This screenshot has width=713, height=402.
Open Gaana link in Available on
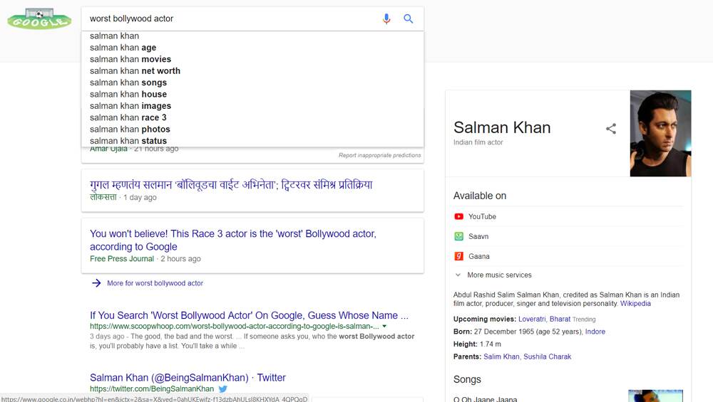click(x=479, y=256)
